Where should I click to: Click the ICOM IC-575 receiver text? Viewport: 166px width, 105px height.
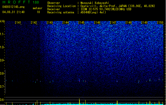[106, 9]
